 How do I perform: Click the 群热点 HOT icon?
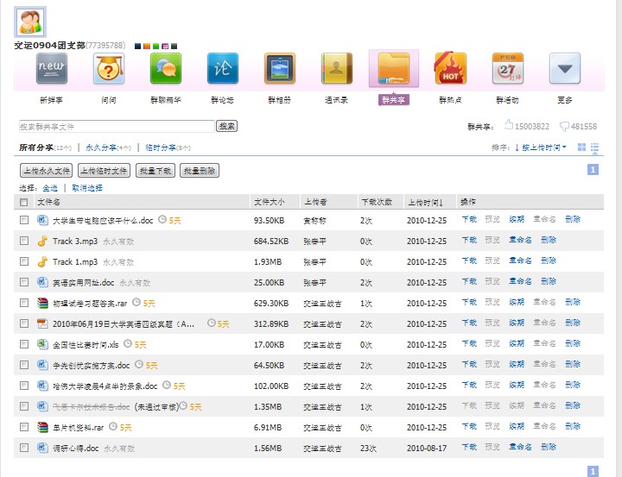(x=450, y=69)
